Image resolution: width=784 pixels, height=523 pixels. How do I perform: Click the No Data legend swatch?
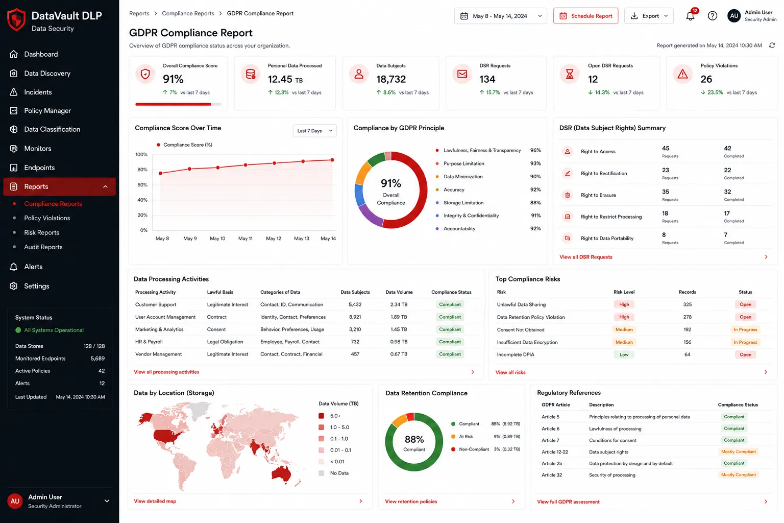pyautogui.click(x=322, y=473)
